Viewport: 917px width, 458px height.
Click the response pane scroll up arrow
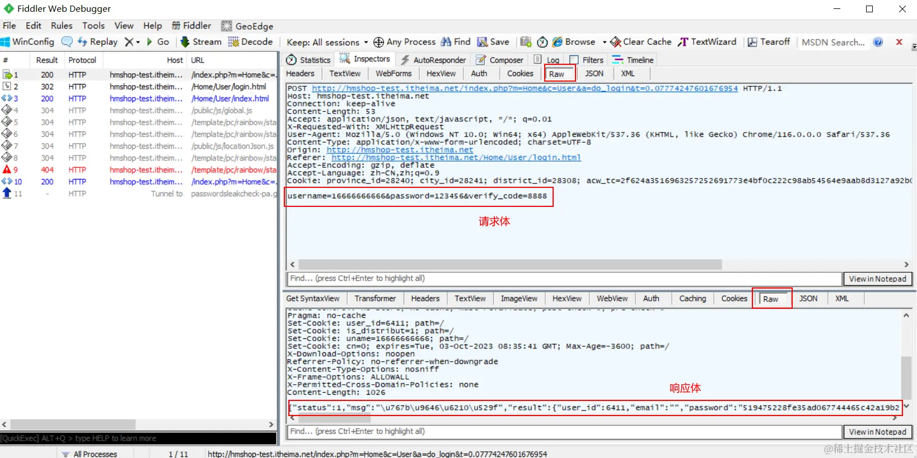pyautogui.click(x=906, y=315)
